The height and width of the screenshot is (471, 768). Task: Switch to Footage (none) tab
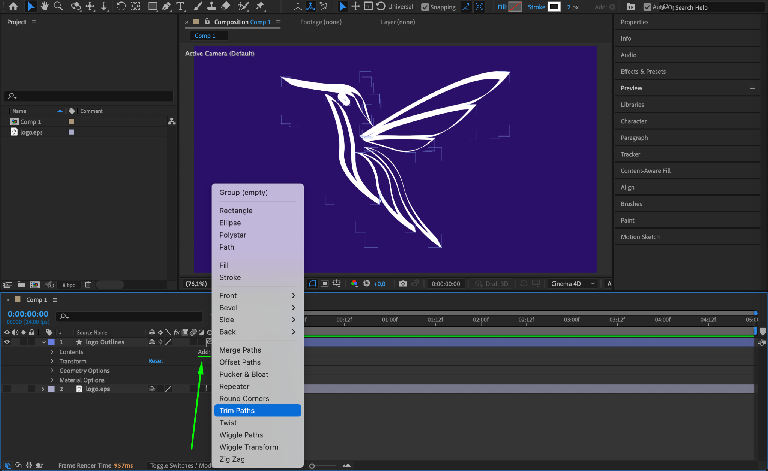(x=321, y=22)
